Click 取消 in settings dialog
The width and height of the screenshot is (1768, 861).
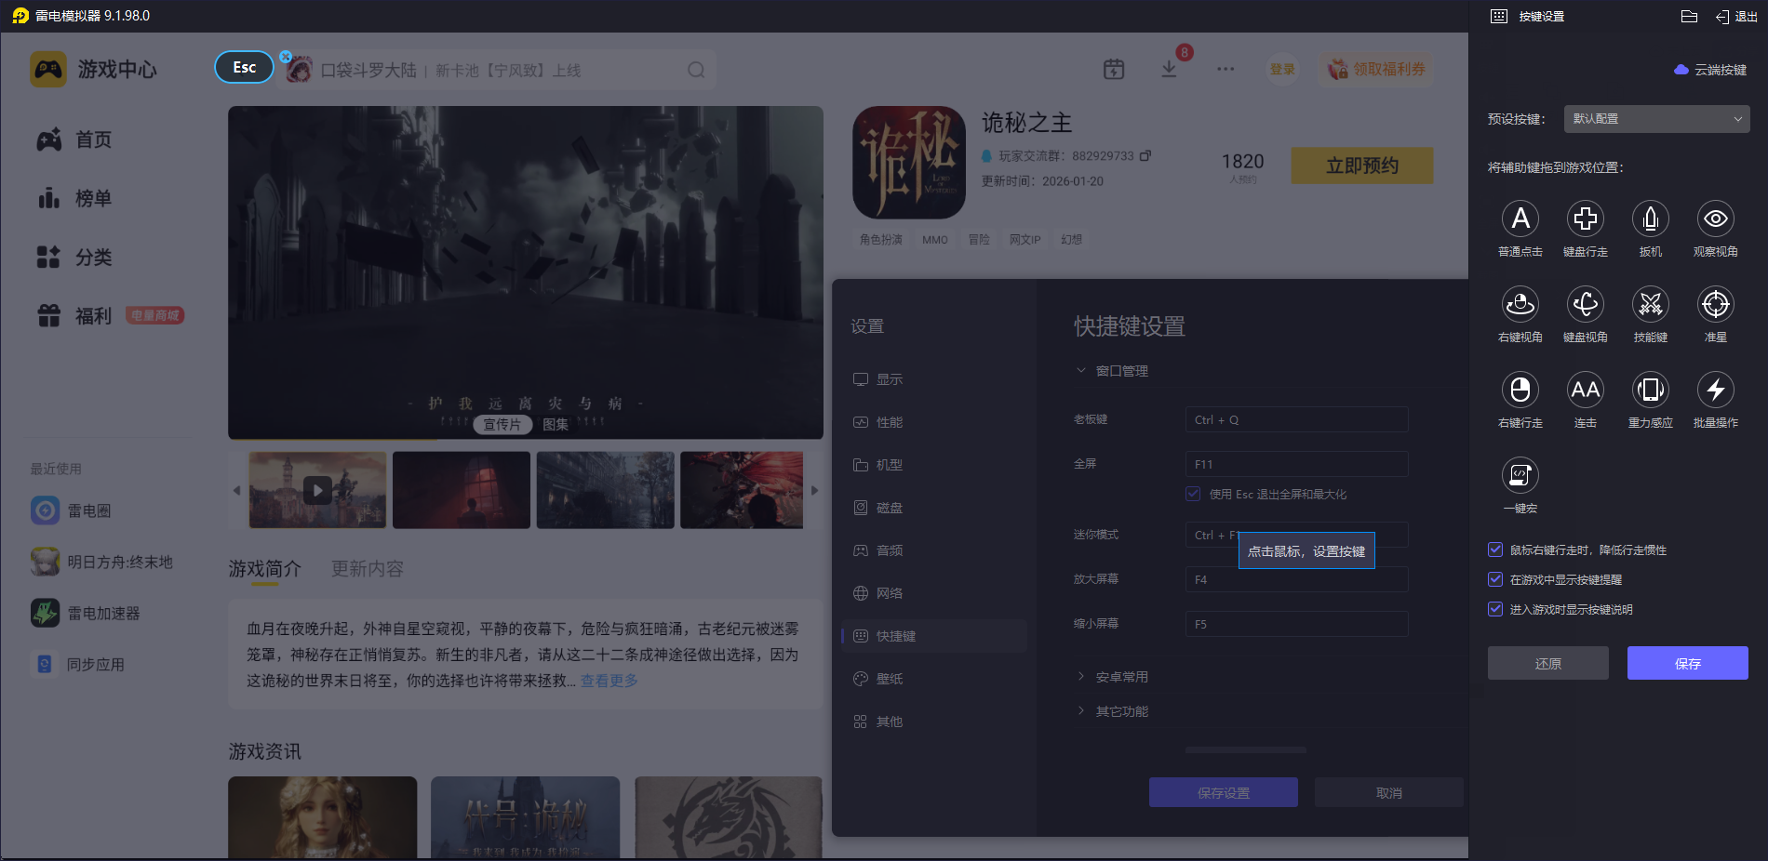(x=1389, y=792)
